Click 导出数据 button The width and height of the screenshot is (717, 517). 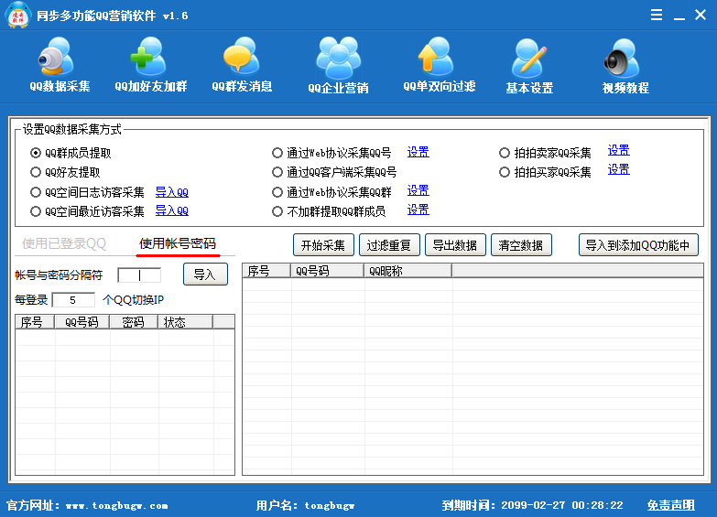point(454,245)
